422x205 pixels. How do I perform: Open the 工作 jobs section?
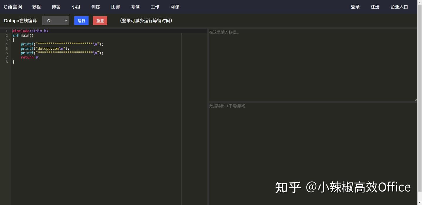coord(155,7)
